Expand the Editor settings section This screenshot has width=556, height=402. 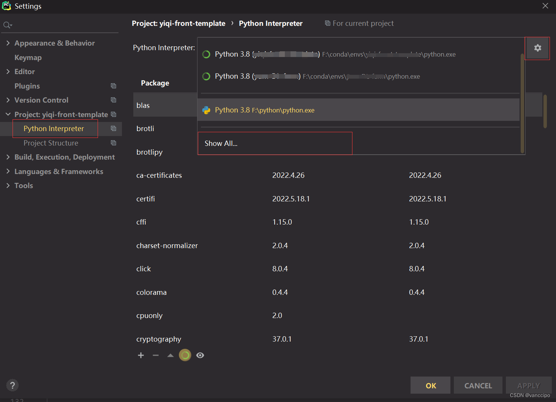click(8, 71)
